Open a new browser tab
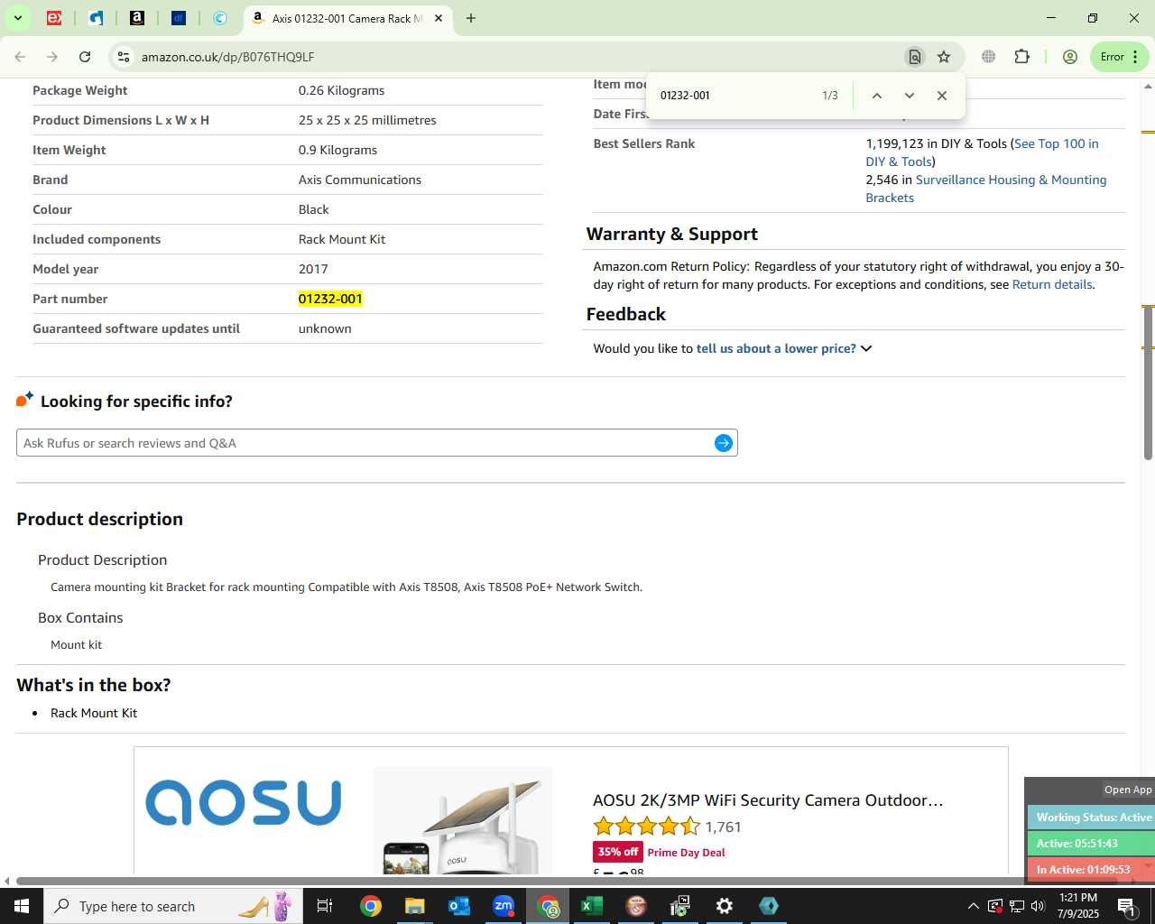The image size is (1155, 924). click(x=471, y=18)
